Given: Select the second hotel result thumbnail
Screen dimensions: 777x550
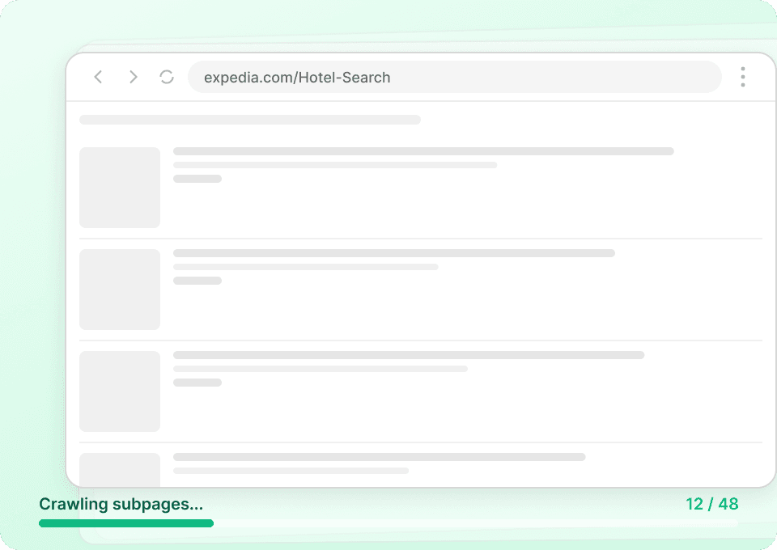Looking at the screenshot, I should coord(120,290).
